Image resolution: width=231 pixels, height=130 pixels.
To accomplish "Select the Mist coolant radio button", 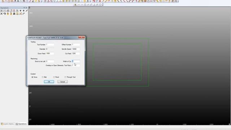I will coord(43,77).
